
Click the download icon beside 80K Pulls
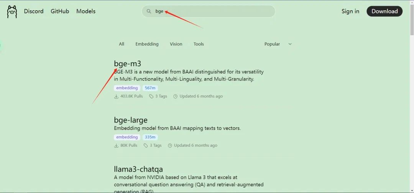tap(116, 146)
